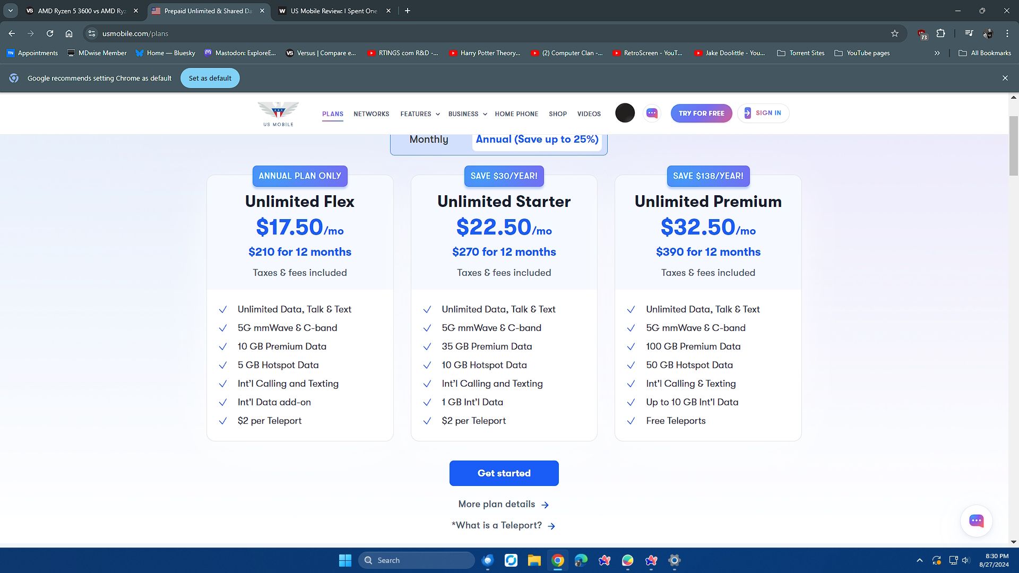The height and width of the screenshot is (573, 1019).
Task: Go to browser home page
Action: coord(69,33)
